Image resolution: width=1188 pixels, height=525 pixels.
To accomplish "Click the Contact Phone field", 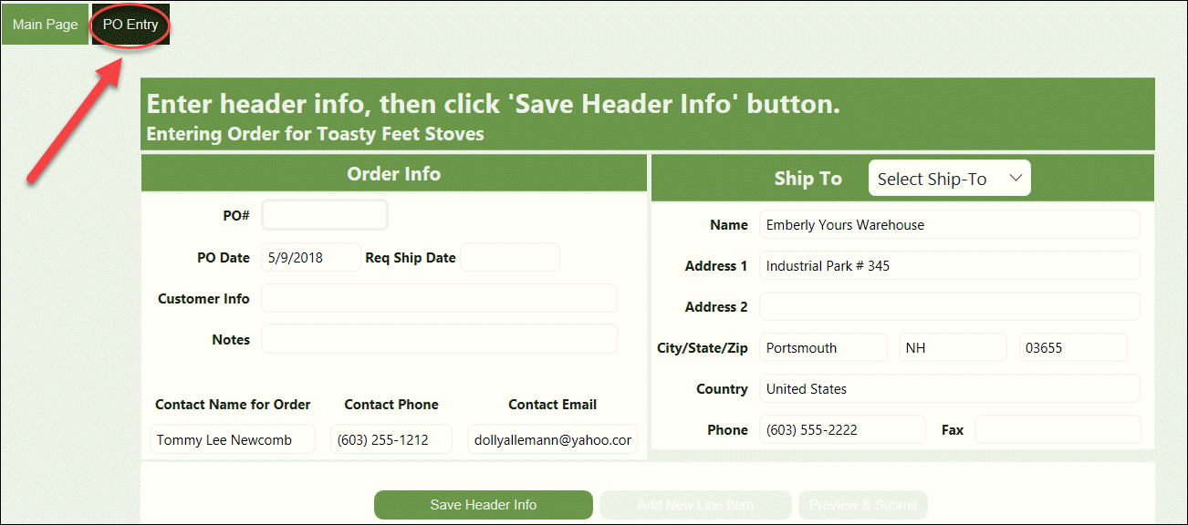I will point(391,439).
